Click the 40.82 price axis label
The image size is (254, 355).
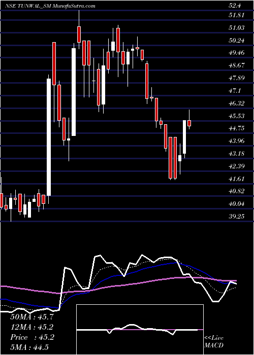237,191
